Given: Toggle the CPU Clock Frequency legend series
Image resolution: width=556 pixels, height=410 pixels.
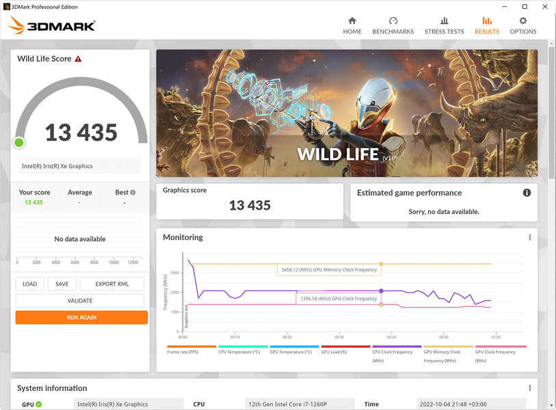Looking at the screenshot, I should (x=397, y=354).
